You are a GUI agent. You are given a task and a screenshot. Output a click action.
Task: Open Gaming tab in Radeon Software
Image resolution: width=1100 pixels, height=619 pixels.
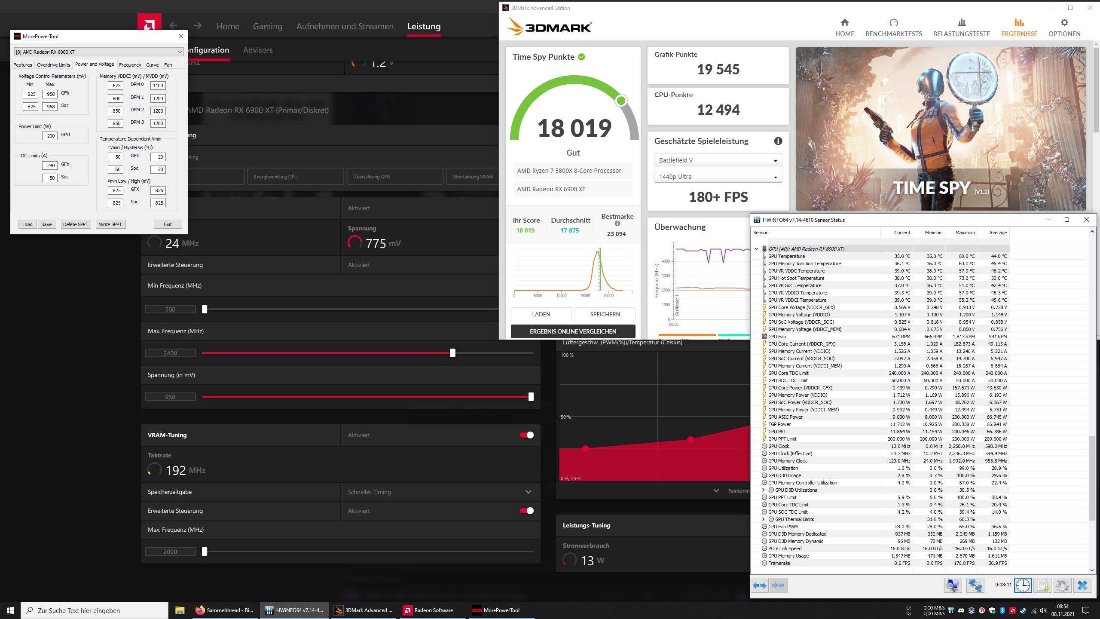click(267, 26)
